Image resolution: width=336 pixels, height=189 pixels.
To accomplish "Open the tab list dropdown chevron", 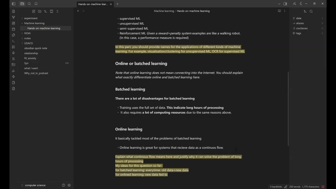I will [x=279, y=4].
